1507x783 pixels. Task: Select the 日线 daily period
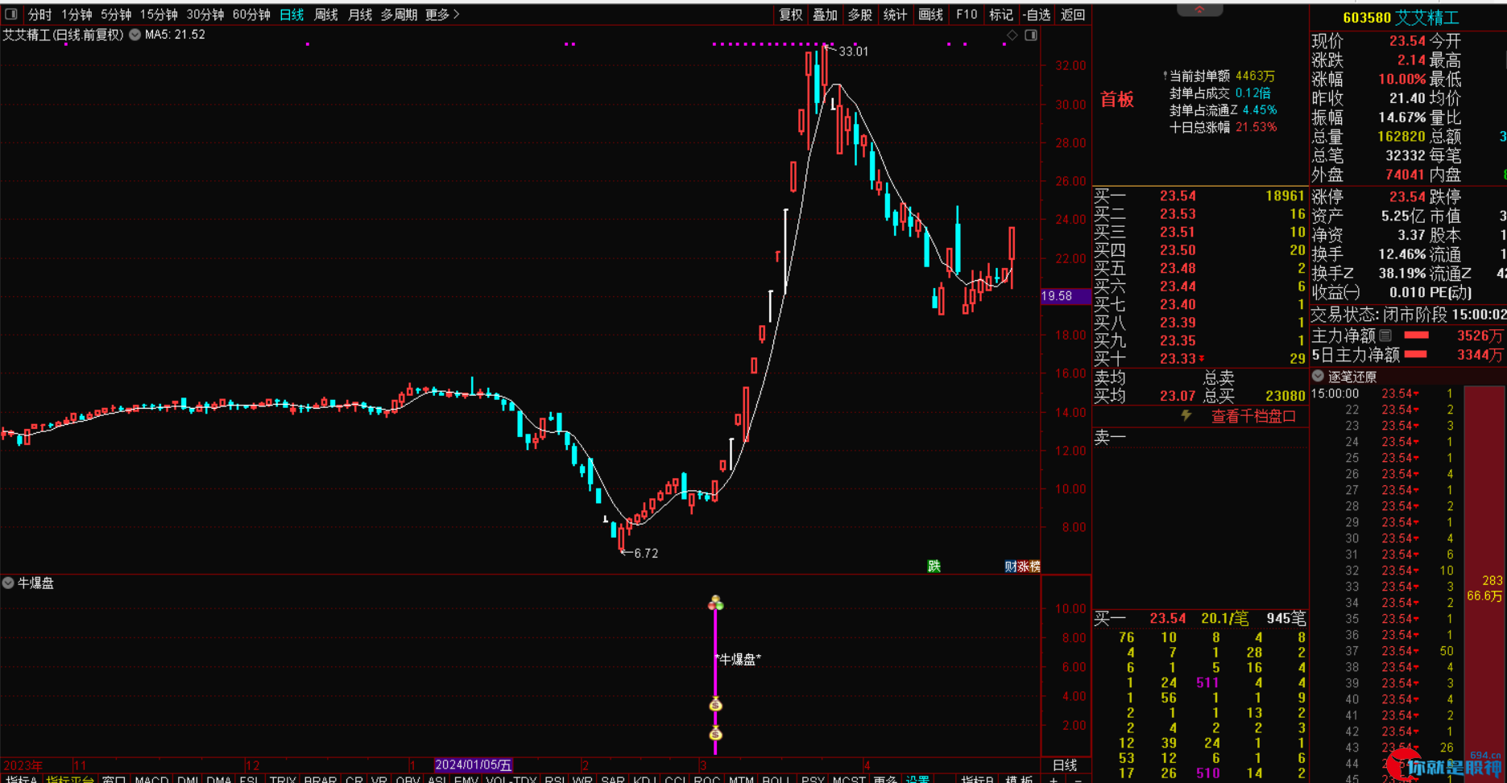292,14
